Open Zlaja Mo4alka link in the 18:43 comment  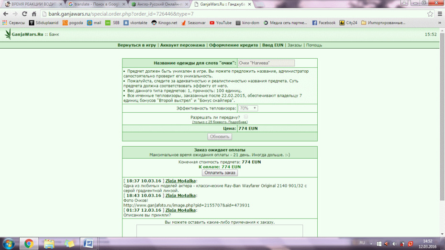180,196
